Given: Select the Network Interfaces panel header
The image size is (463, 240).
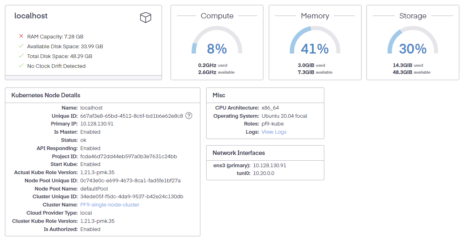Looking at the screenshot, I should coord(238,153).
